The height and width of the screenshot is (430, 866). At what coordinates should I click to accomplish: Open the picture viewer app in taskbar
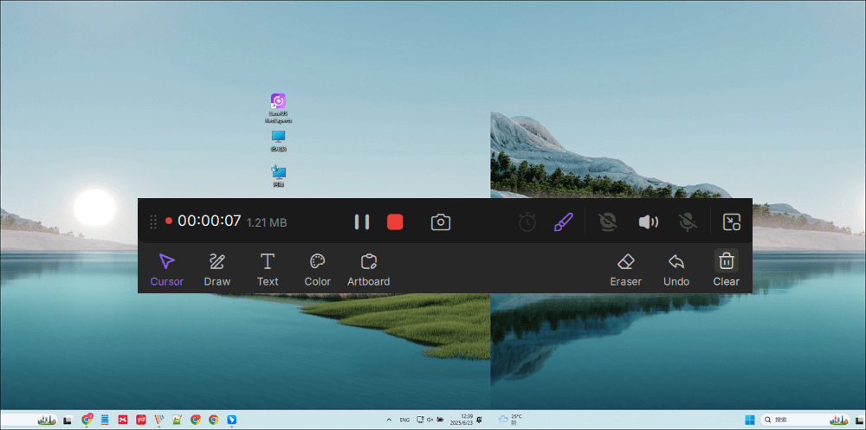(x=178, y=420)
